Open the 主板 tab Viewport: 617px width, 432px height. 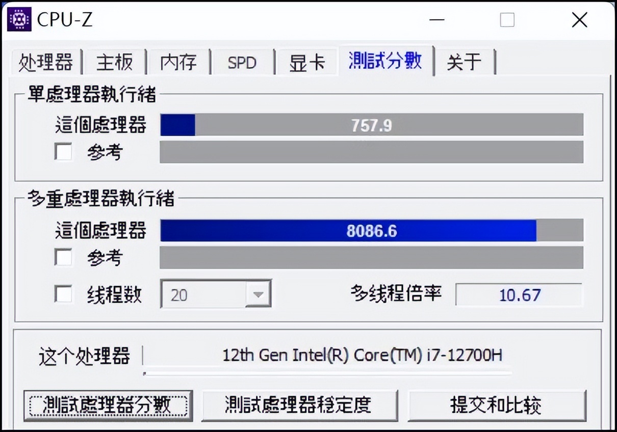[x=115, y=62]
